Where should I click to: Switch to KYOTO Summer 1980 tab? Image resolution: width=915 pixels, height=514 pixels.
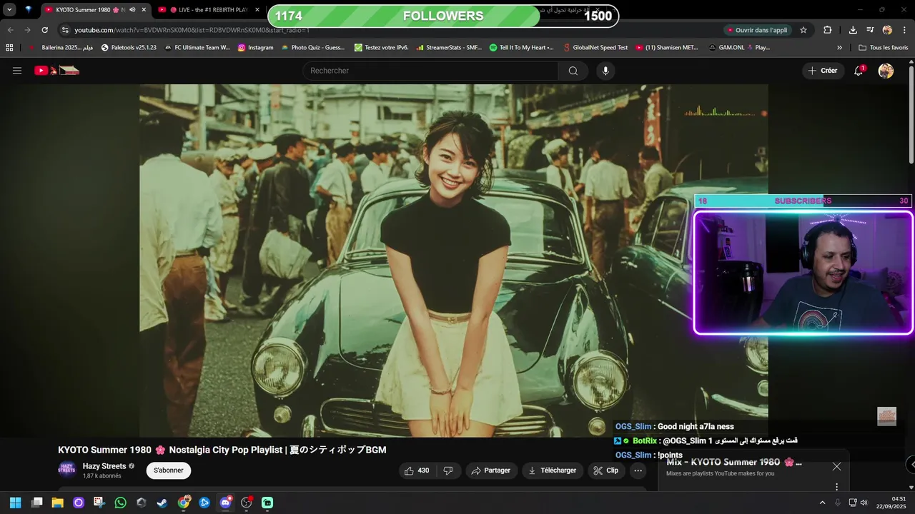coord(89,10)
